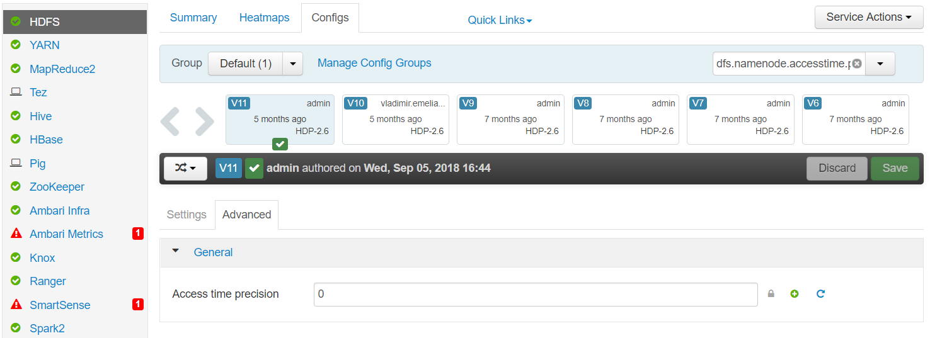Image resolution: width=930 pixels, height=338 pixels.
Task: Select the V10 config version card
Action: 395,120
